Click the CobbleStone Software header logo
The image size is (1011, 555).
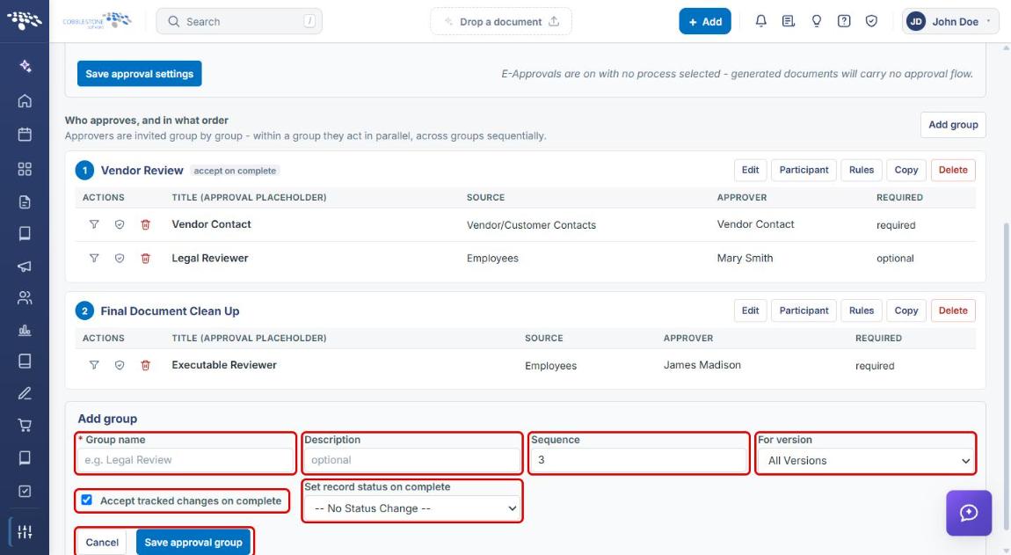pyautogui.click(x=98, y=20)
